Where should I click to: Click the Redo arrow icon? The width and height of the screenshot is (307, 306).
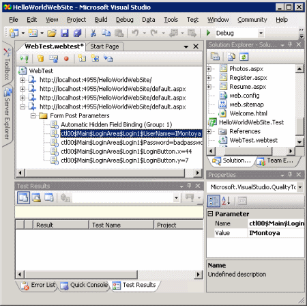coord(154,33)
